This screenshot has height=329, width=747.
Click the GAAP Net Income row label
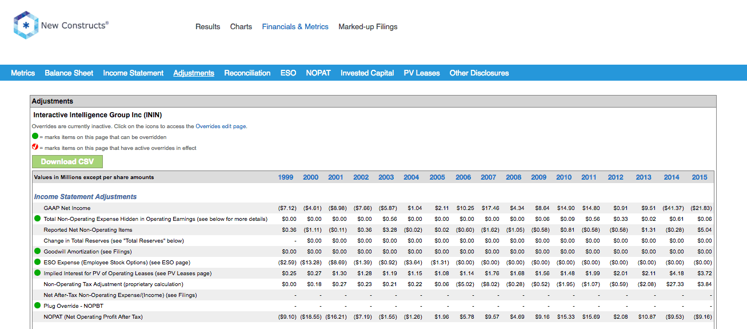(x=67, y=208)
